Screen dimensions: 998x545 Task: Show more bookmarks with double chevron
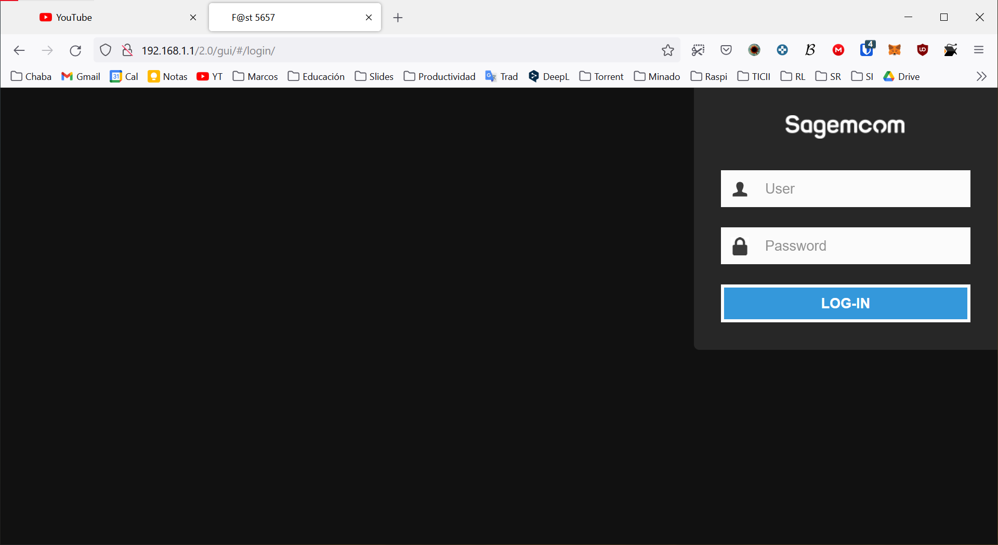(x=981, y=76)
